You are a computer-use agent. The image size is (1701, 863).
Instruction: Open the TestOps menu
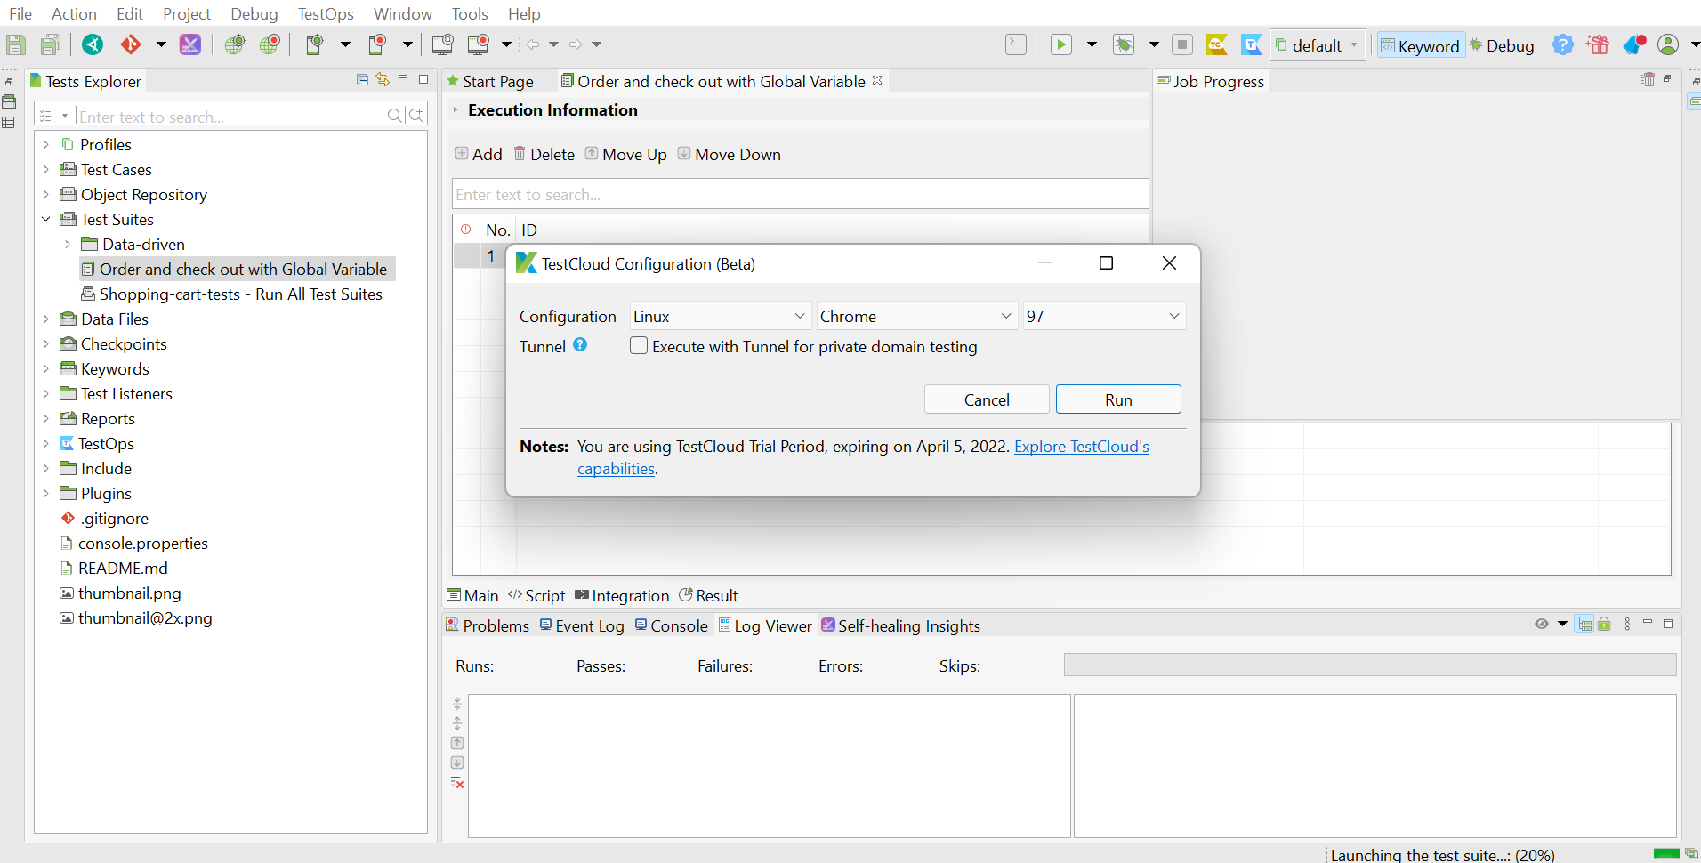pyautogui.click(x=326, y=13)
